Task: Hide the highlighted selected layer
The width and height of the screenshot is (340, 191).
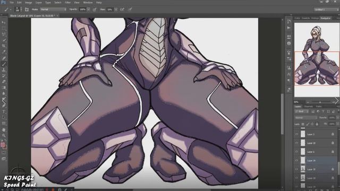Action: click(x=296, y=160)
